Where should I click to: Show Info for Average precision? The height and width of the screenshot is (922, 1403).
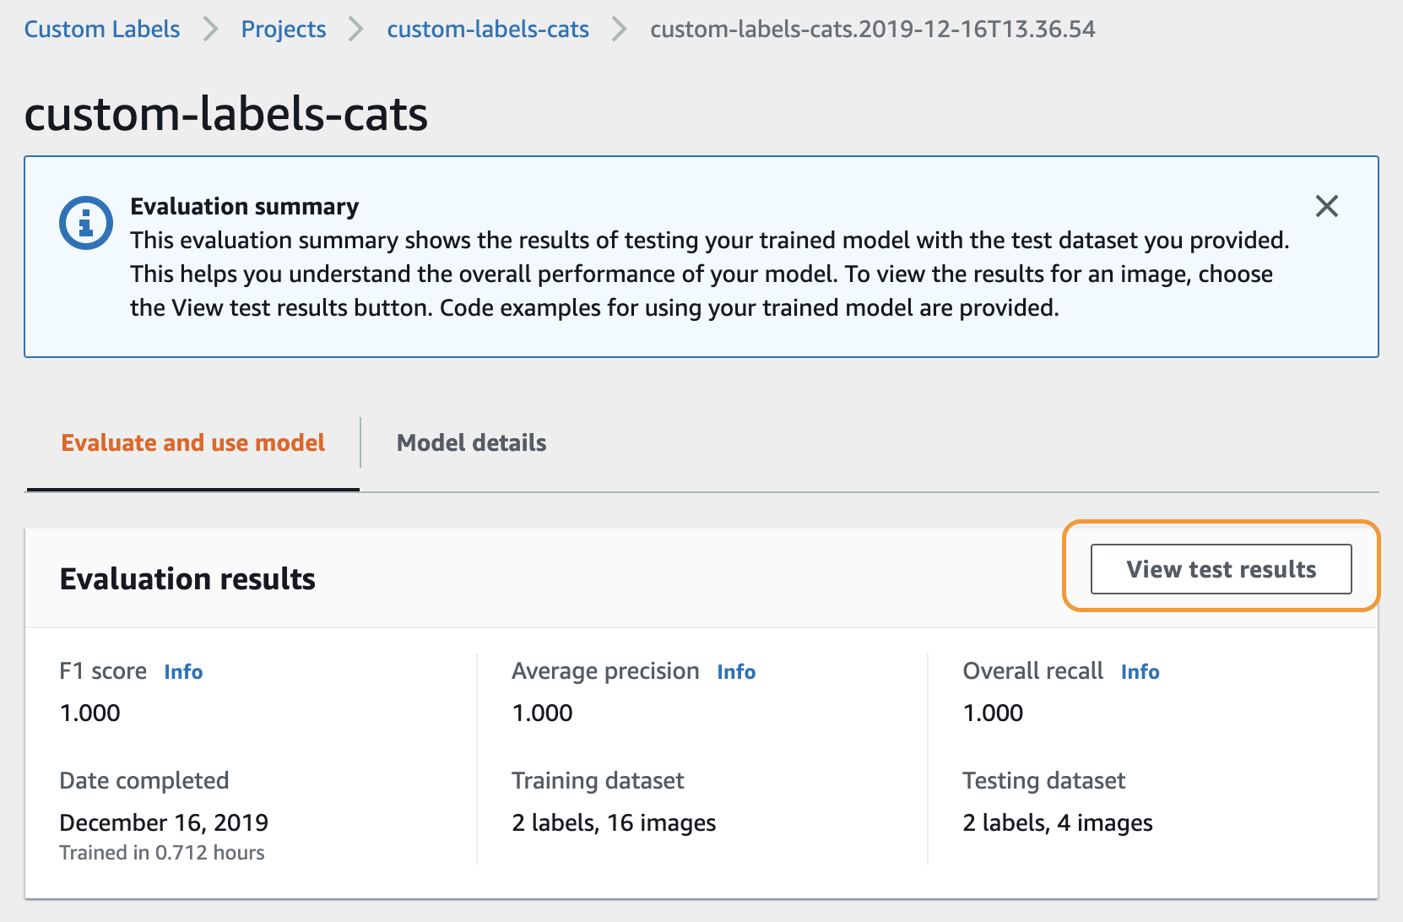[736, 672]
